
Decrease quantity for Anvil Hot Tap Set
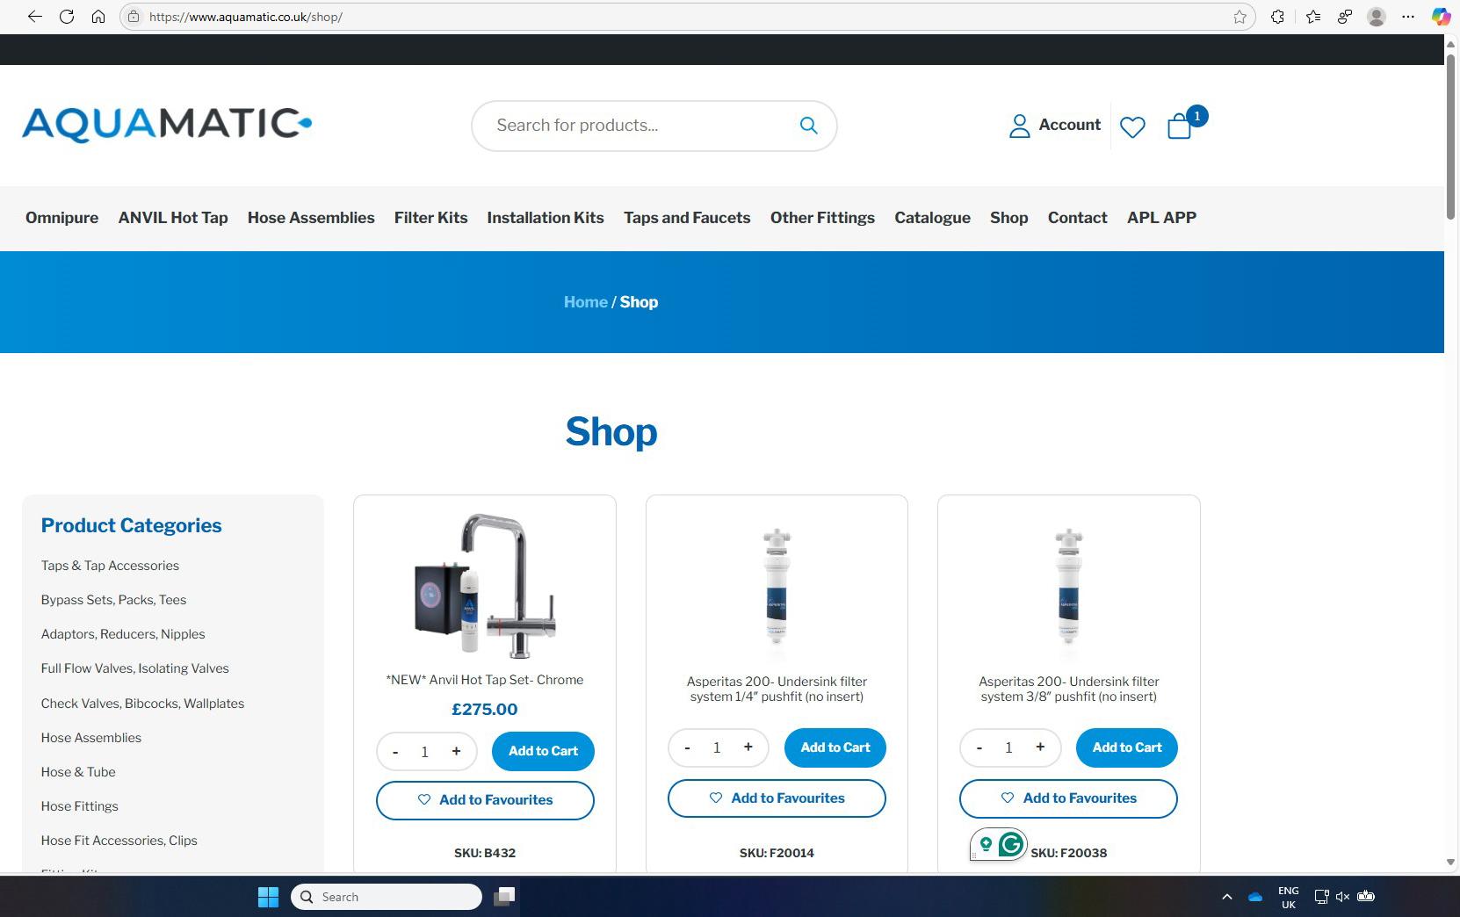(x=395, y=752)
